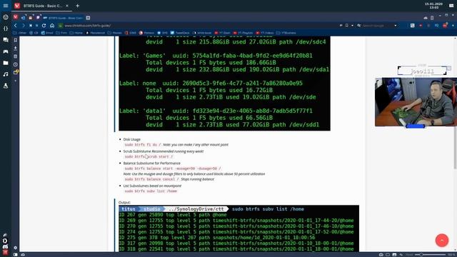
Task: Toggle the side panel from the status bar
Action: tap(16, 255)
